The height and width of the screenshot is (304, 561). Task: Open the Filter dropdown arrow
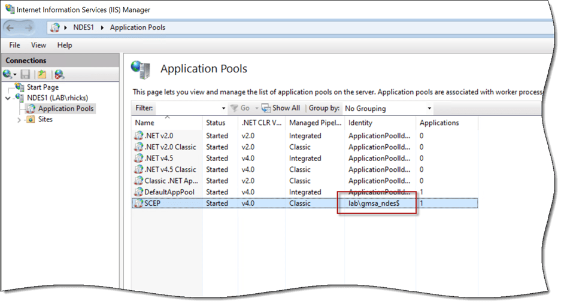(223, 108)
